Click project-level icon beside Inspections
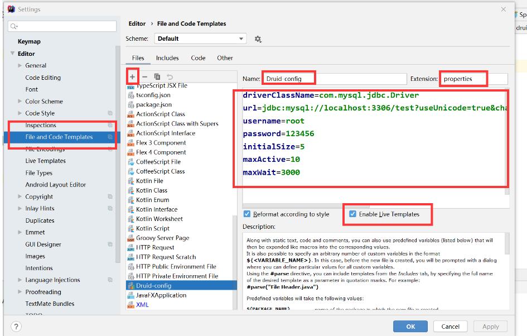The width and height of the screenshot is (527, 336). [x=110, y=125]
